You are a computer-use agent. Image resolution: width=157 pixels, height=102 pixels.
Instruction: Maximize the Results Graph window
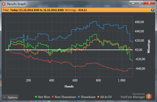[x=140, y=3]
